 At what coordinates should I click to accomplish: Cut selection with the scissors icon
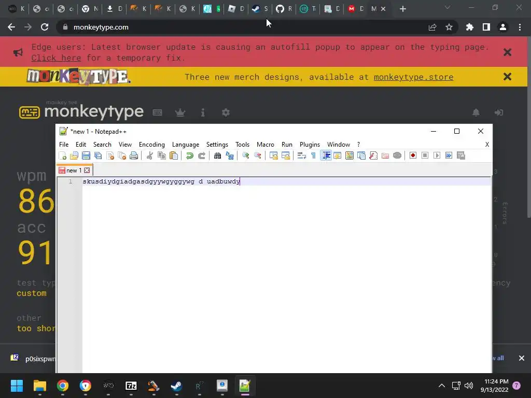[x=150, y=155]
